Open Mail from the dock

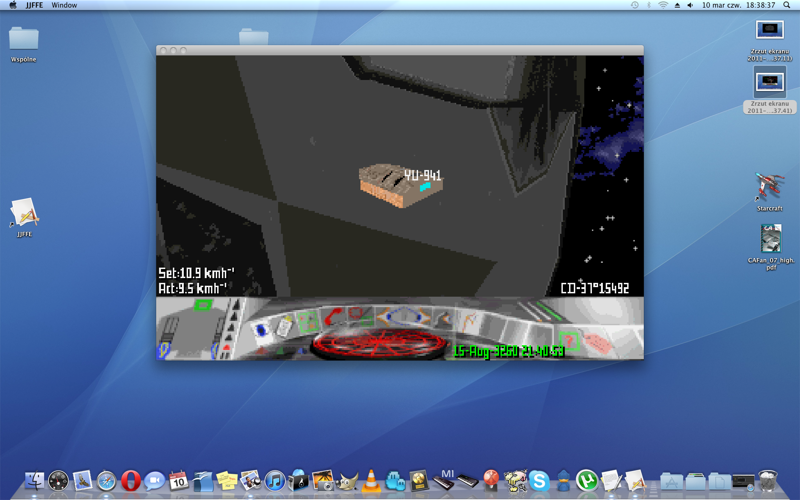pyautogui.click(x=82, y=481)
